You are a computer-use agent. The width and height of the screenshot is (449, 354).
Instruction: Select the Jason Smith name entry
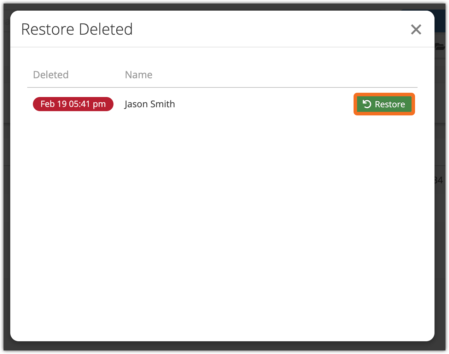point(150,104)
